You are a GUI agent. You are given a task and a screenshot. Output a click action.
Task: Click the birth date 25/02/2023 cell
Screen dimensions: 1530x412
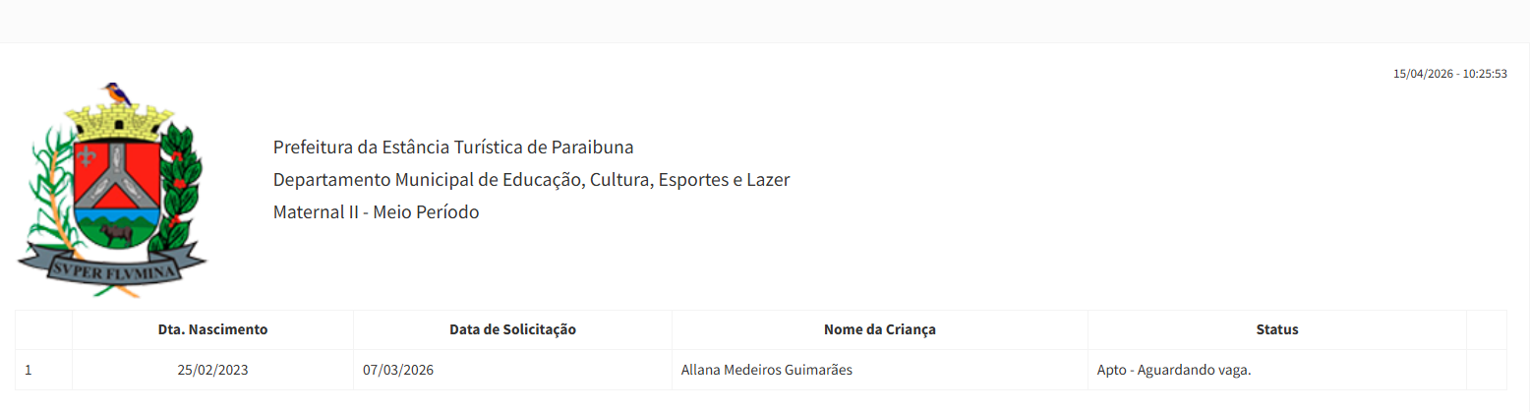pyautogui.click(x=212, y=371)
